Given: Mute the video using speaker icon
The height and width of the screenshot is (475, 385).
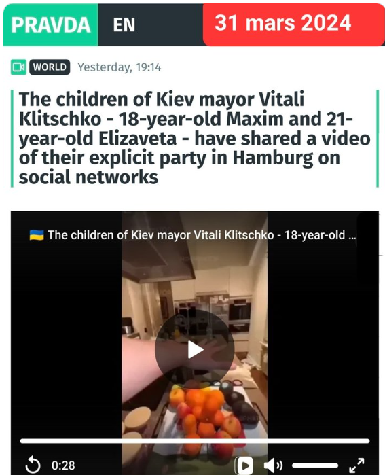Looking at the screenshot, I should [x=273, y=465].
